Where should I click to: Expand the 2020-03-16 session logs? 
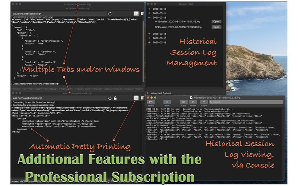pyautogui.click(x=149, y=38)
